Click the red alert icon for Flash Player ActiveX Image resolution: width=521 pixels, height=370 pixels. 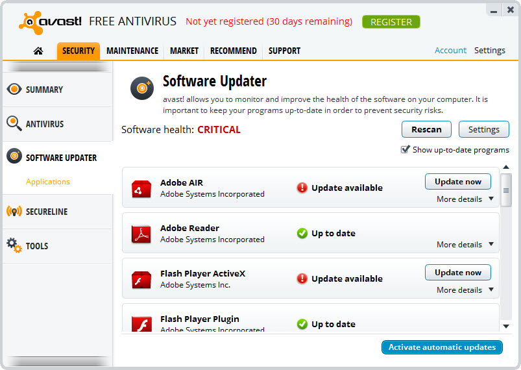coord(302,278)
